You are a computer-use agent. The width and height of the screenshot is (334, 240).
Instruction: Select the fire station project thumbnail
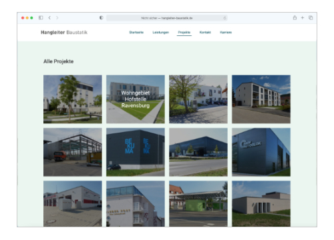click(73, 204)
